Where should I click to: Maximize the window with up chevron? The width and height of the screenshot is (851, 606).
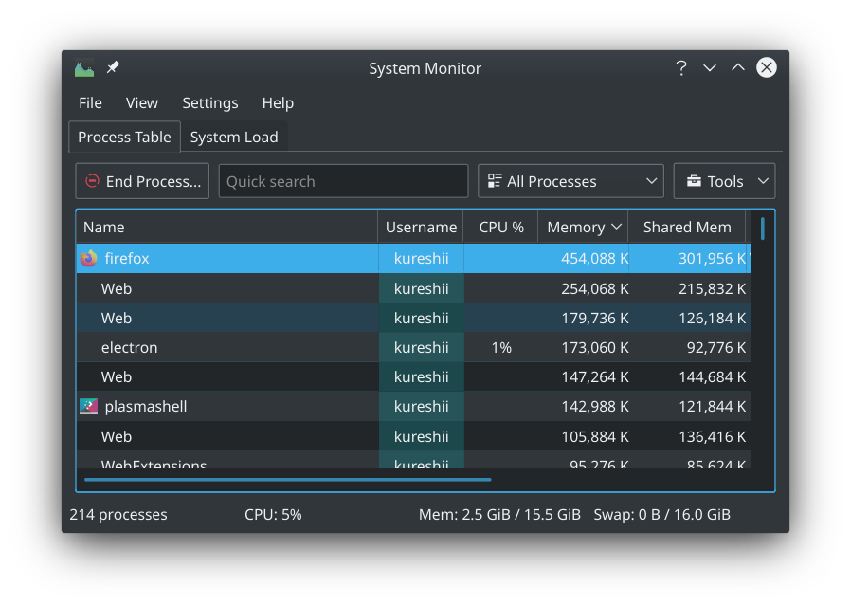[x=737, y=67]
